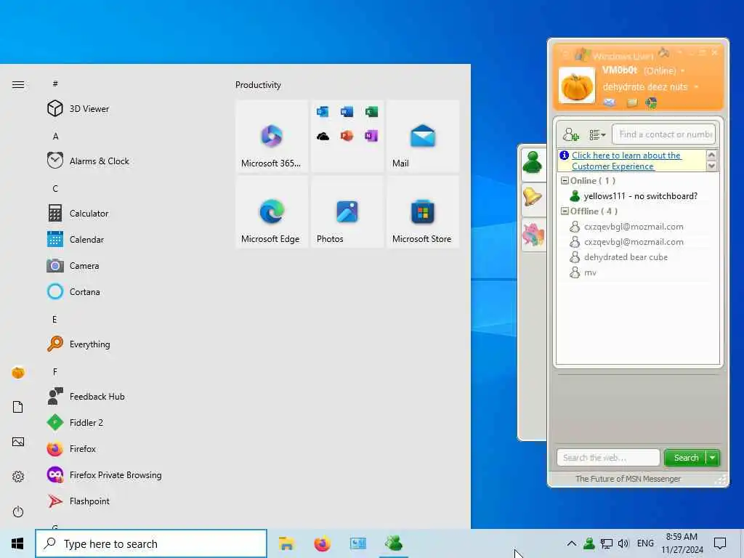Viewport: 744px width, 558px height.
Task: Focus the Search the web field
Action: point(608,458)
